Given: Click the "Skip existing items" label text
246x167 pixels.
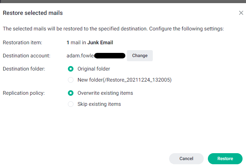Looking at the screenshot, I should tap(99, 104).
